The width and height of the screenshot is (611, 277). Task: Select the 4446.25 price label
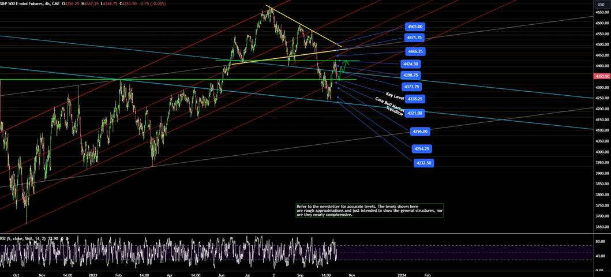[x=414, y=51]
